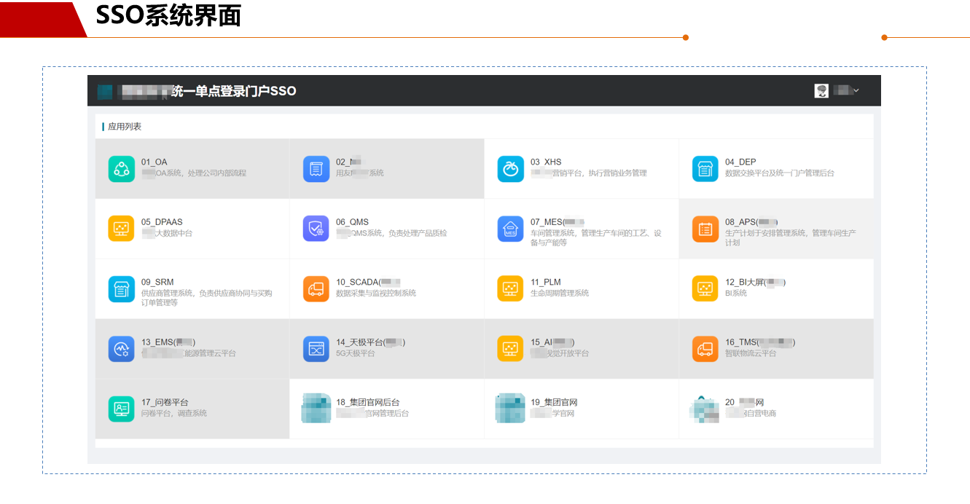970x504 pixels.
Task: Click the 18_集团官网后台 thumbnail
Action: point(316,409)
